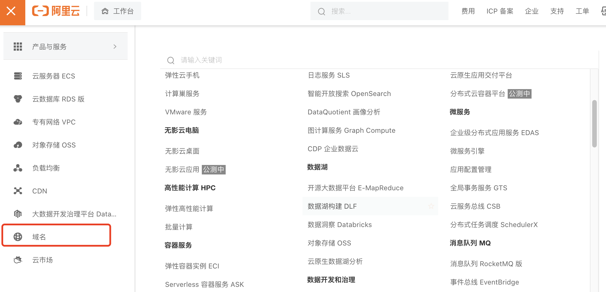Click the globe icon for 域名
This screenshot has height=292, width=606.
pos(18,237)
